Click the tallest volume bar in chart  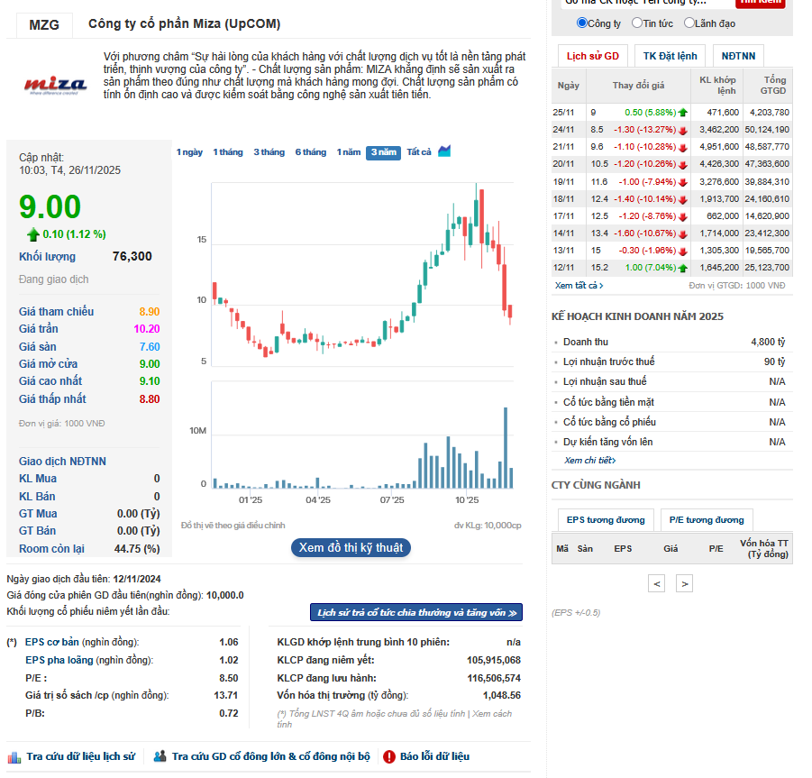[506, 447]
